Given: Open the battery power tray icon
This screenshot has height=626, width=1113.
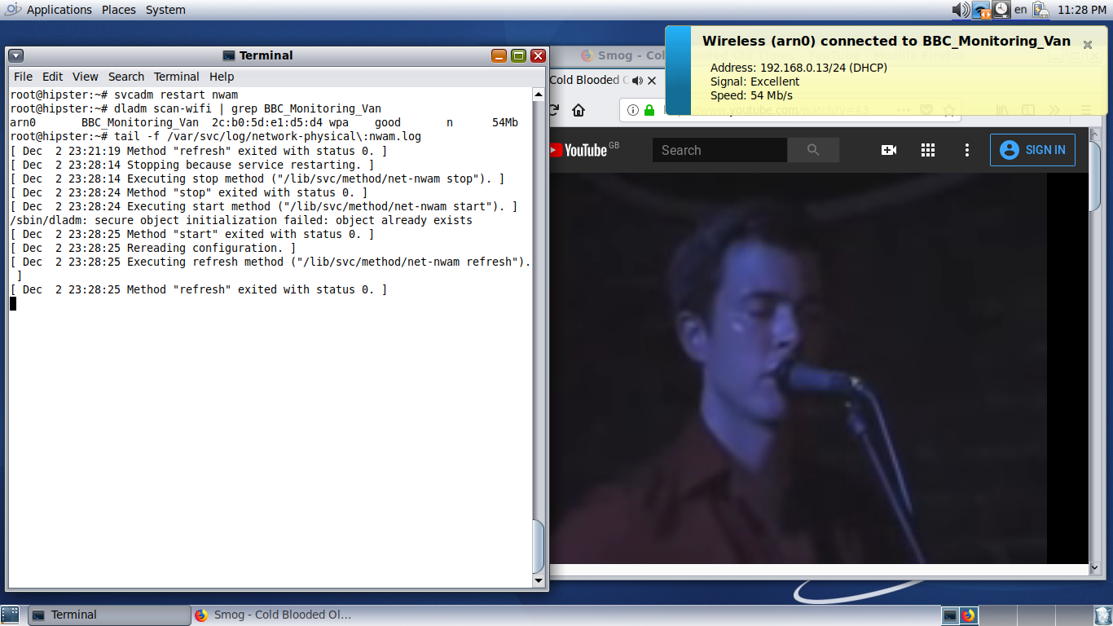Looking at the screenshot, I should point(1040,10).
